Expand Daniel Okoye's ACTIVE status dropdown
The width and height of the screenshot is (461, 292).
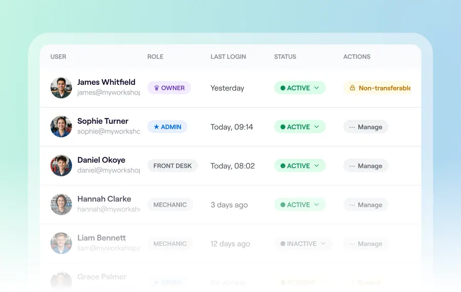[300, 166]
